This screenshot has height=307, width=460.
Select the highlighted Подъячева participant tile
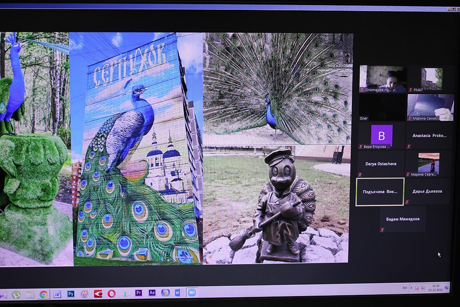(380, 191)
